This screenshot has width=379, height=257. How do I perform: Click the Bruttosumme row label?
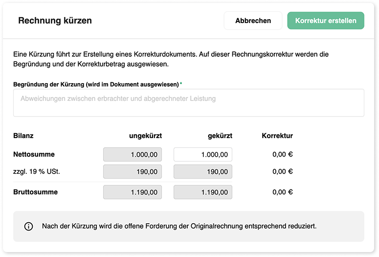(x=36, y=192)
